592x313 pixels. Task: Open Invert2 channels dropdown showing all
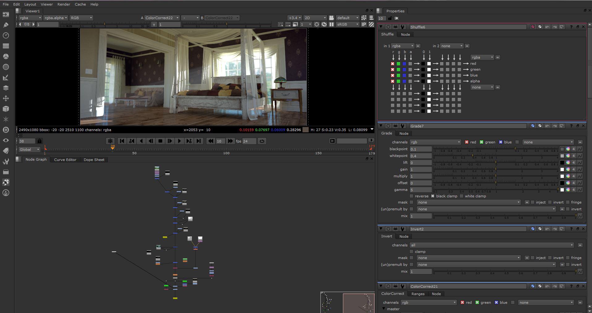tap(492, 245)
